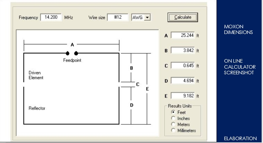The height and width of the screenshot is (143, 263).
Task: Click the Driven Element label in diagram
Action: click(36, 75)
